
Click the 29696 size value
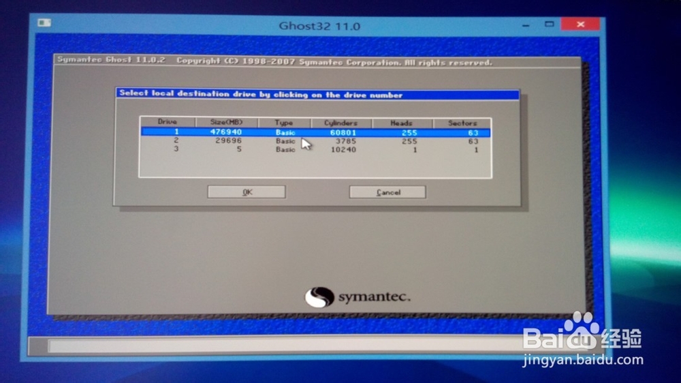click(228, 140)
